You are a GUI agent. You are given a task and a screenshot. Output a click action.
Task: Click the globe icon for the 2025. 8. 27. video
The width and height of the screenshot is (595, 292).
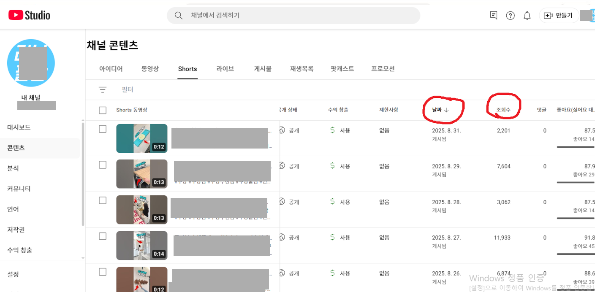(282, 238)
